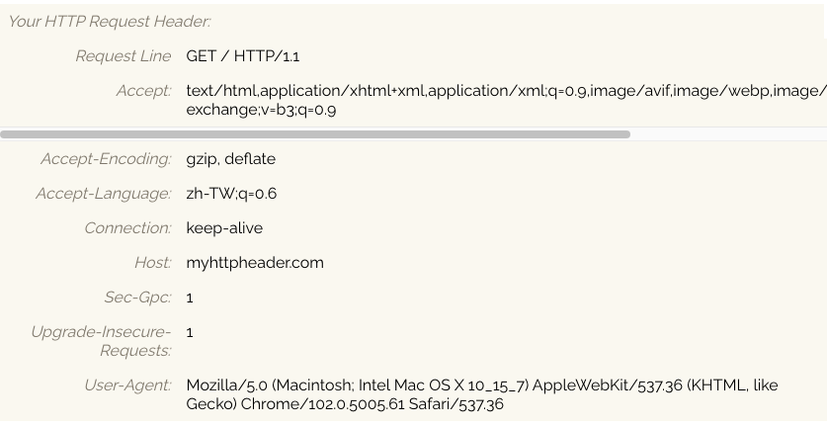This screenshot has width=827, height=427.
Task: Click the User-Agent string starting with Mozilla/5.0
Action: [482, 394]
